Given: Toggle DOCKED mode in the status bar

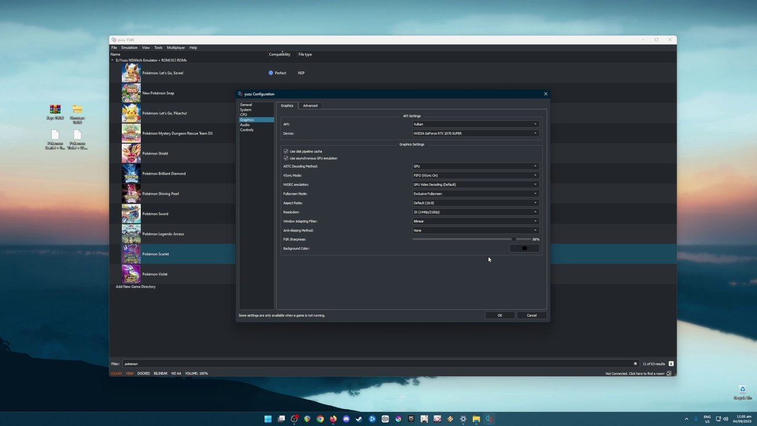Looking at the screenshot, I should (144, 373).
